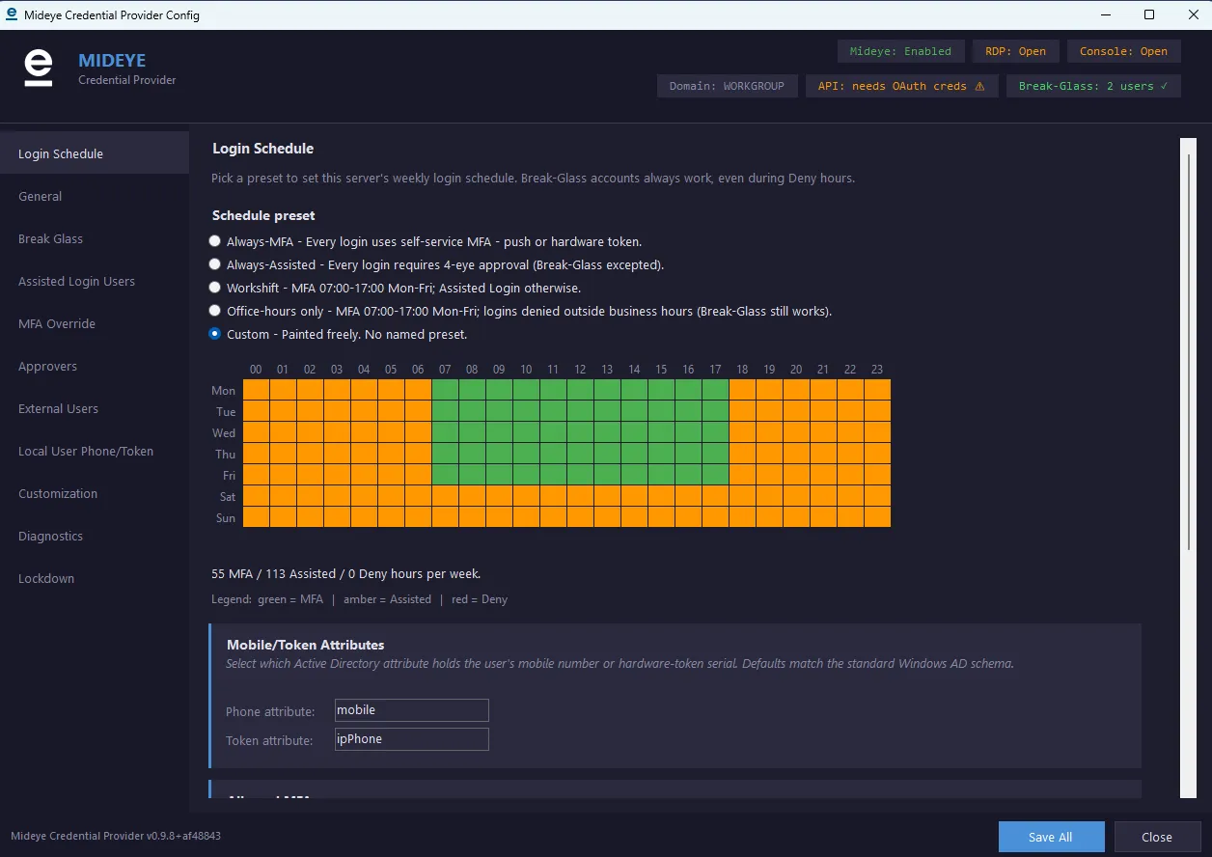Click Phone attribute field containing mobile
The height and width of the screenshot is (857, 1212).
[411, 710]
